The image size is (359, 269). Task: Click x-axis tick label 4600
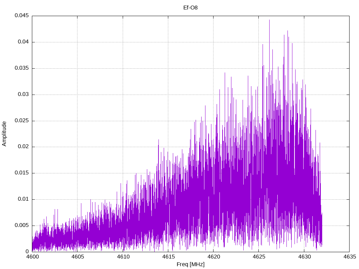32,257
